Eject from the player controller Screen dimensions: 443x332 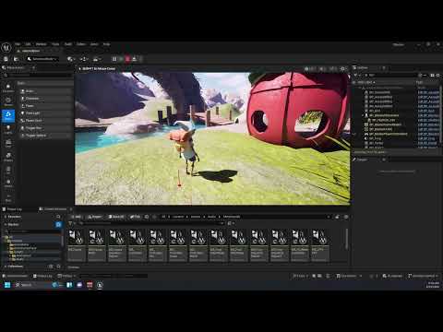[x=135, y=59]
